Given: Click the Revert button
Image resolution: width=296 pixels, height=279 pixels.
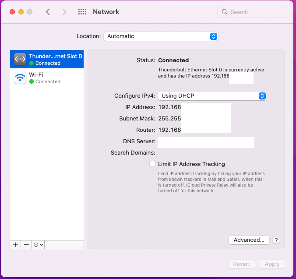Looking at the screenshot, I should [x=242, y=264].
